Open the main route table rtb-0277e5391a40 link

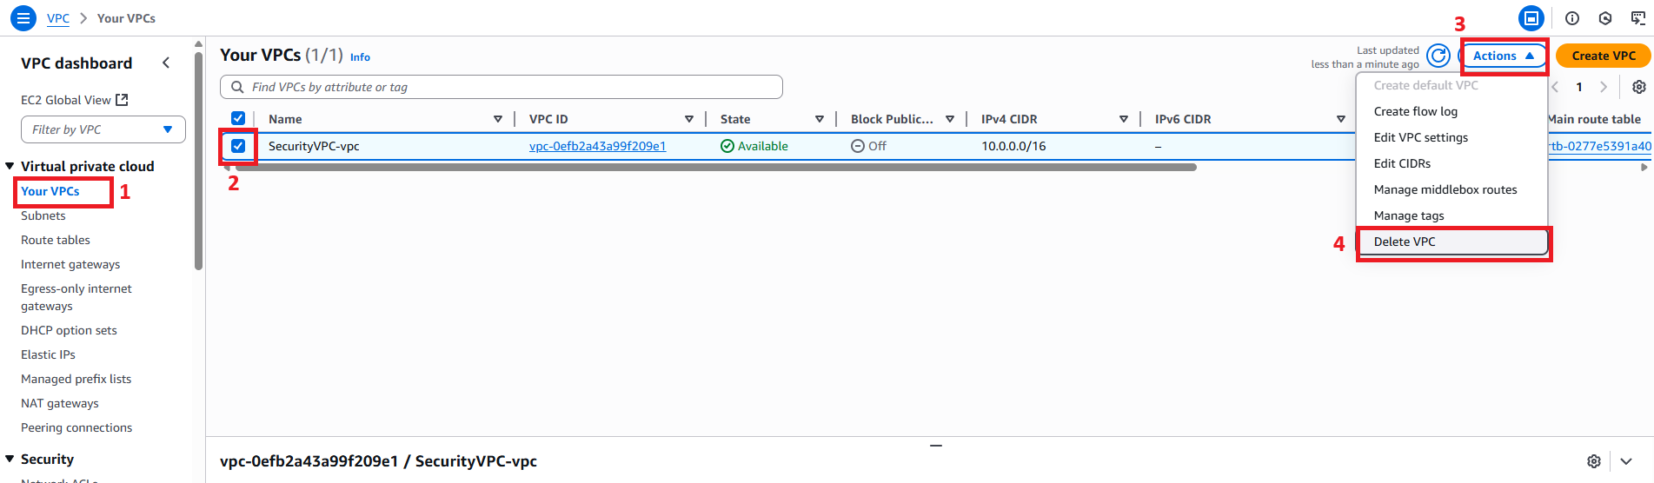tap(1599, 146)
